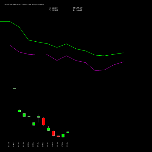The image size is (152, 152).
Task: Select the 27 Feb date label
Action: (14, 144)
